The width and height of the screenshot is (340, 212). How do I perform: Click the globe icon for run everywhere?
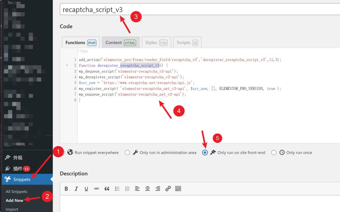(70, 152)
